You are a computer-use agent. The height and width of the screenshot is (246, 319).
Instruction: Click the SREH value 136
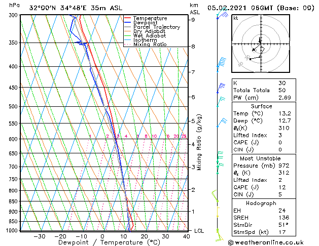(x=284, y=218)
